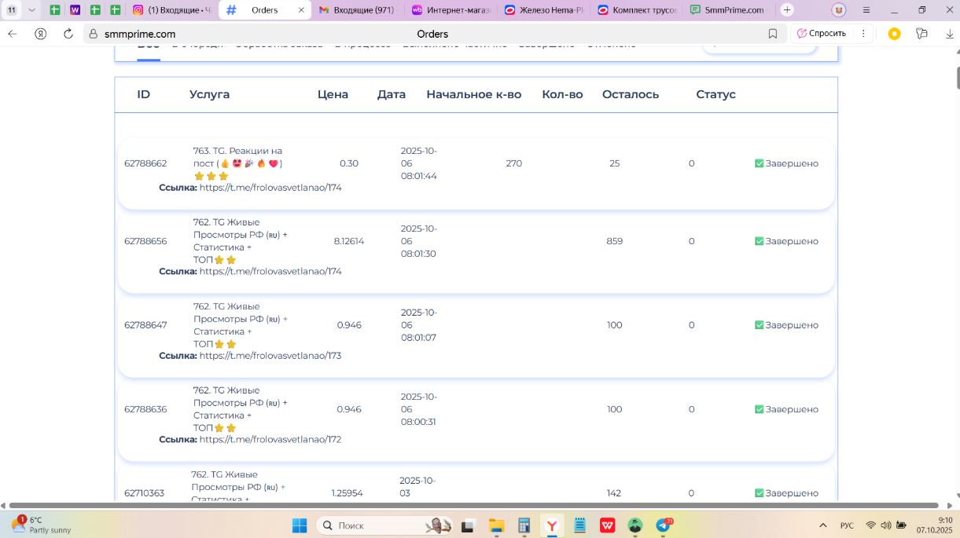Click the Yandex home icon beside the back arrow

tap(40, 34)
